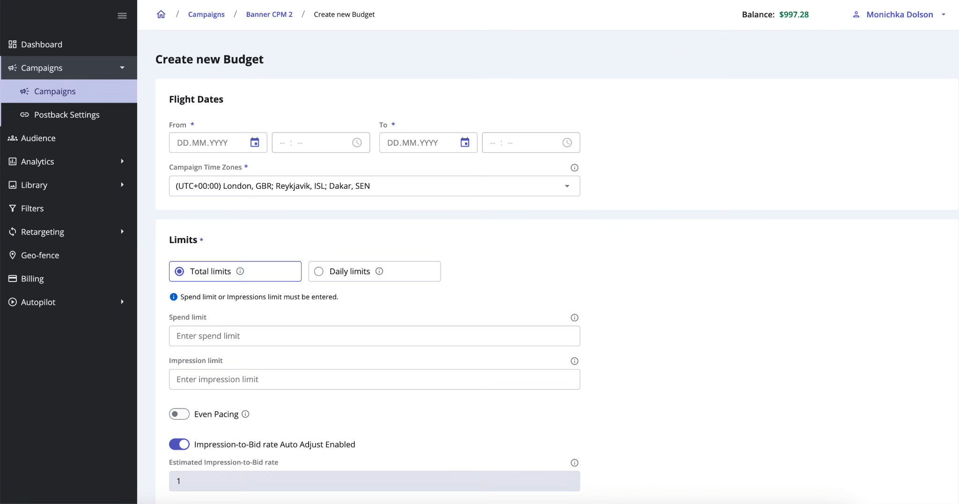Open the Billing section
This screenshot has height=504, width=959.
tap(32, 278)
